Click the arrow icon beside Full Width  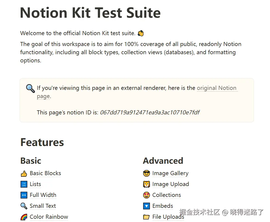pos(24,195)
